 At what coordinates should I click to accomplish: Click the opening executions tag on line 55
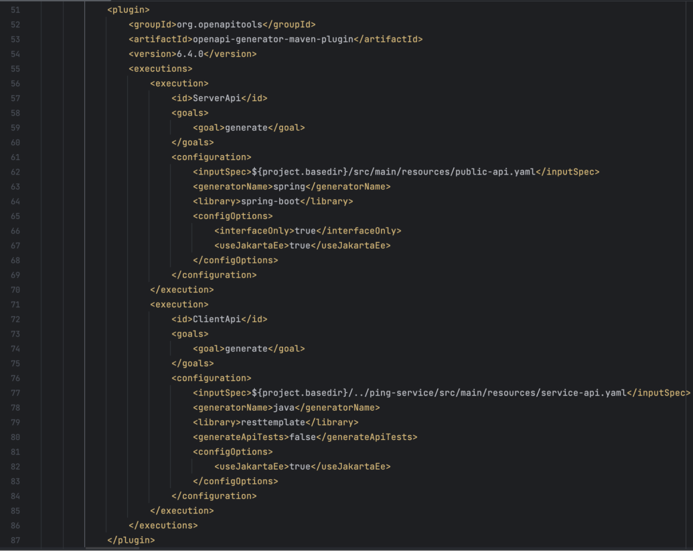(160, 69)
